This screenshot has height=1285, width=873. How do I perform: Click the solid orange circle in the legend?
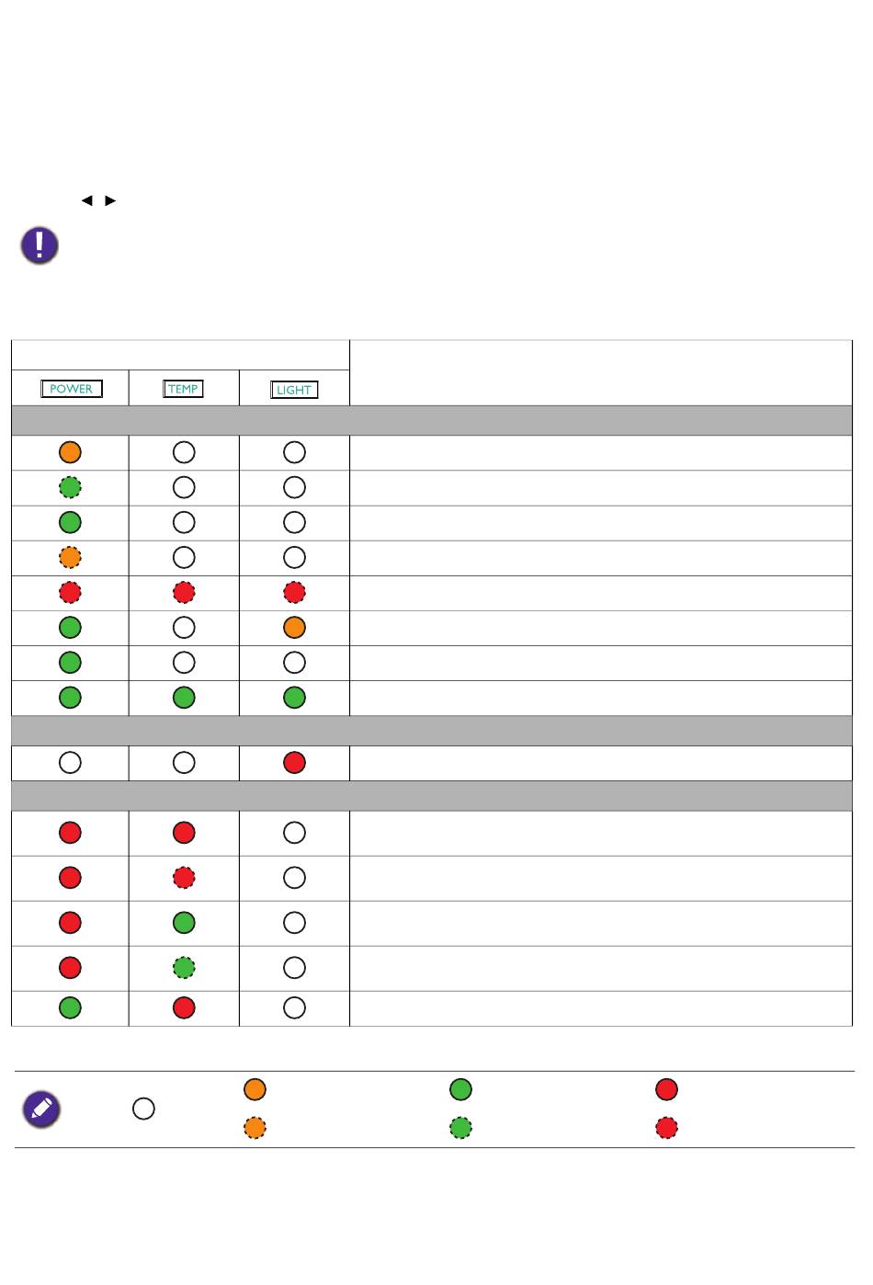(x=255, y=1089)
